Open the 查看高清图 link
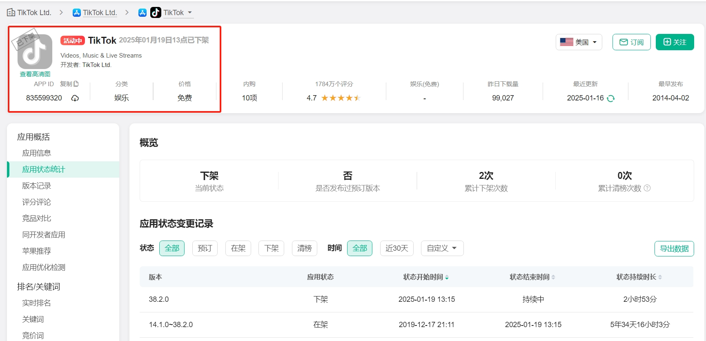706x341 pixels. click(35, 74)
